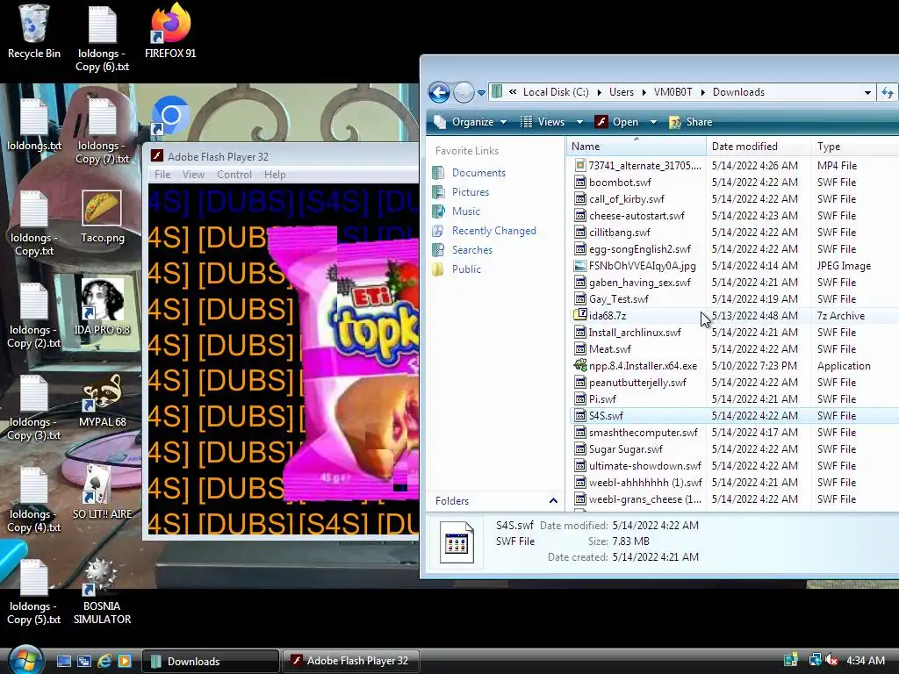899x674 pixels.
Task: Expand the Users breadcrumb arrow
Action: pos(644,92)
